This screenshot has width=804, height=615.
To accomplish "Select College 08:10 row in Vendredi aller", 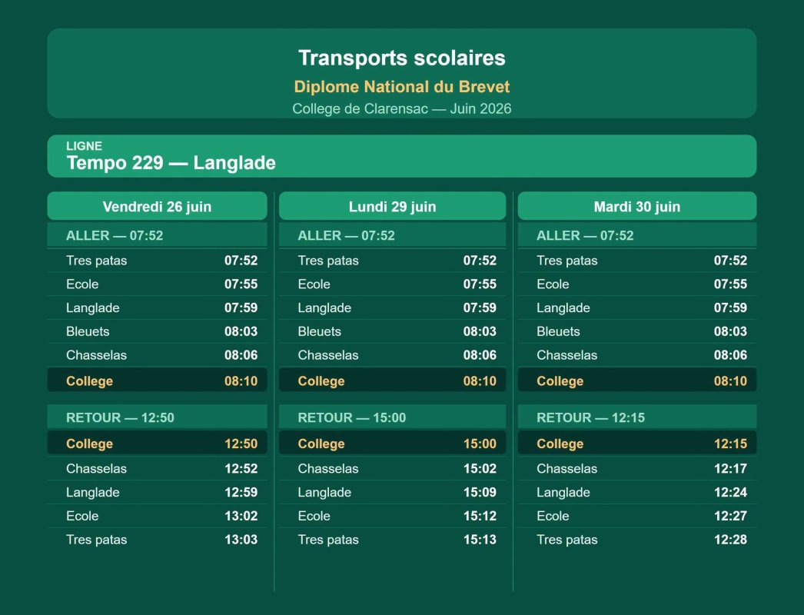I will coord(157,381).
